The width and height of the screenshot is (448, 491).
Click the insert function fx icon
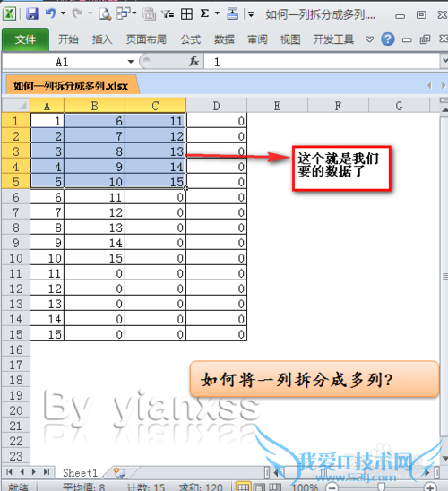(194, 61)
